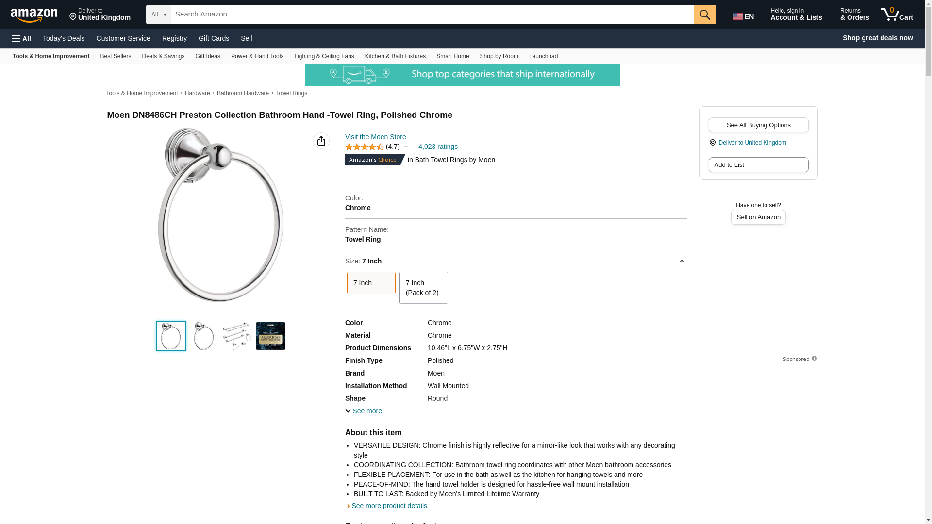The height and width of the screenshot is (524, 932).
Task: Visit the Moen Store link
Action: pyautogui.click(x=375, y=137)
